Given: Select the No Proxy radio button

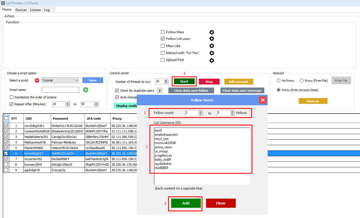Looking at the screenshot, I should pyautogui.click(x=278, y=81).
